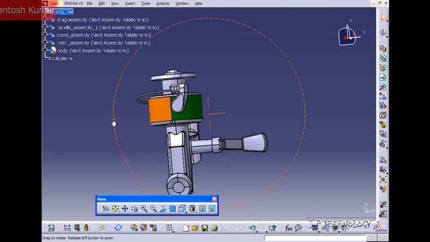Expand the spool_assembly tree node
The height and width of the screenshot is (242, 430).
(x=45, y=34)
